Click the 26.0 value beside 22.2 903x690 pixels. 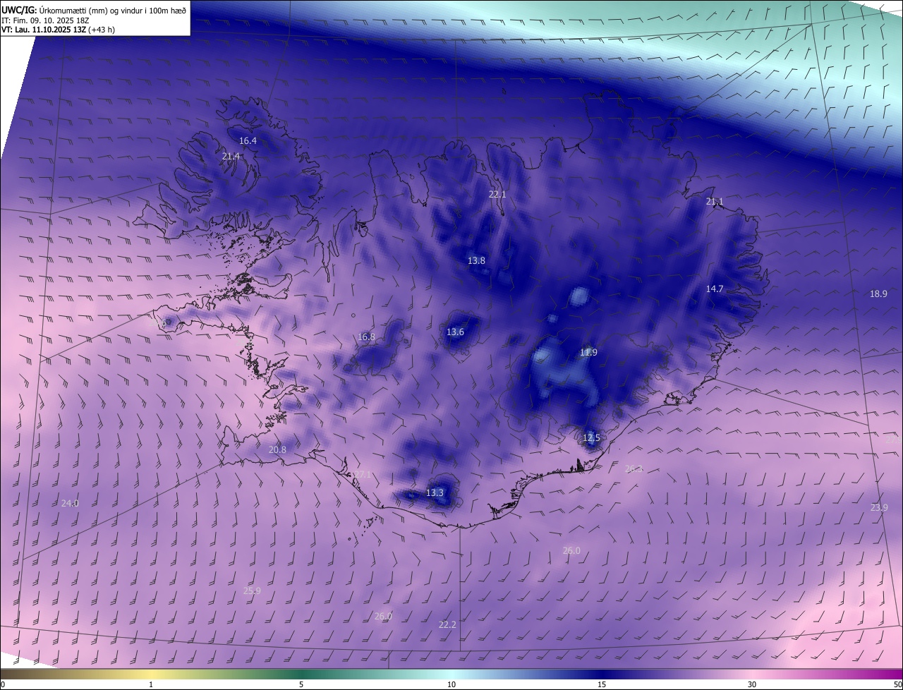coord(383,617)
